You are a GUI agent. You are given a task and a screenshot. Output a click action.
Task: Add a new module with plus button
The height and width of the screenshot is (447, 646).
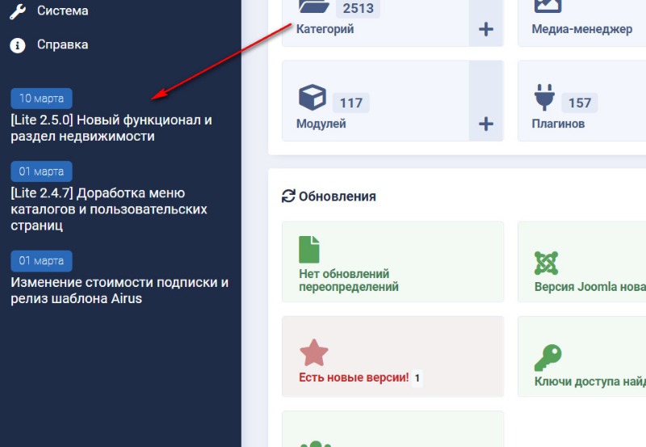click(485, 124)
